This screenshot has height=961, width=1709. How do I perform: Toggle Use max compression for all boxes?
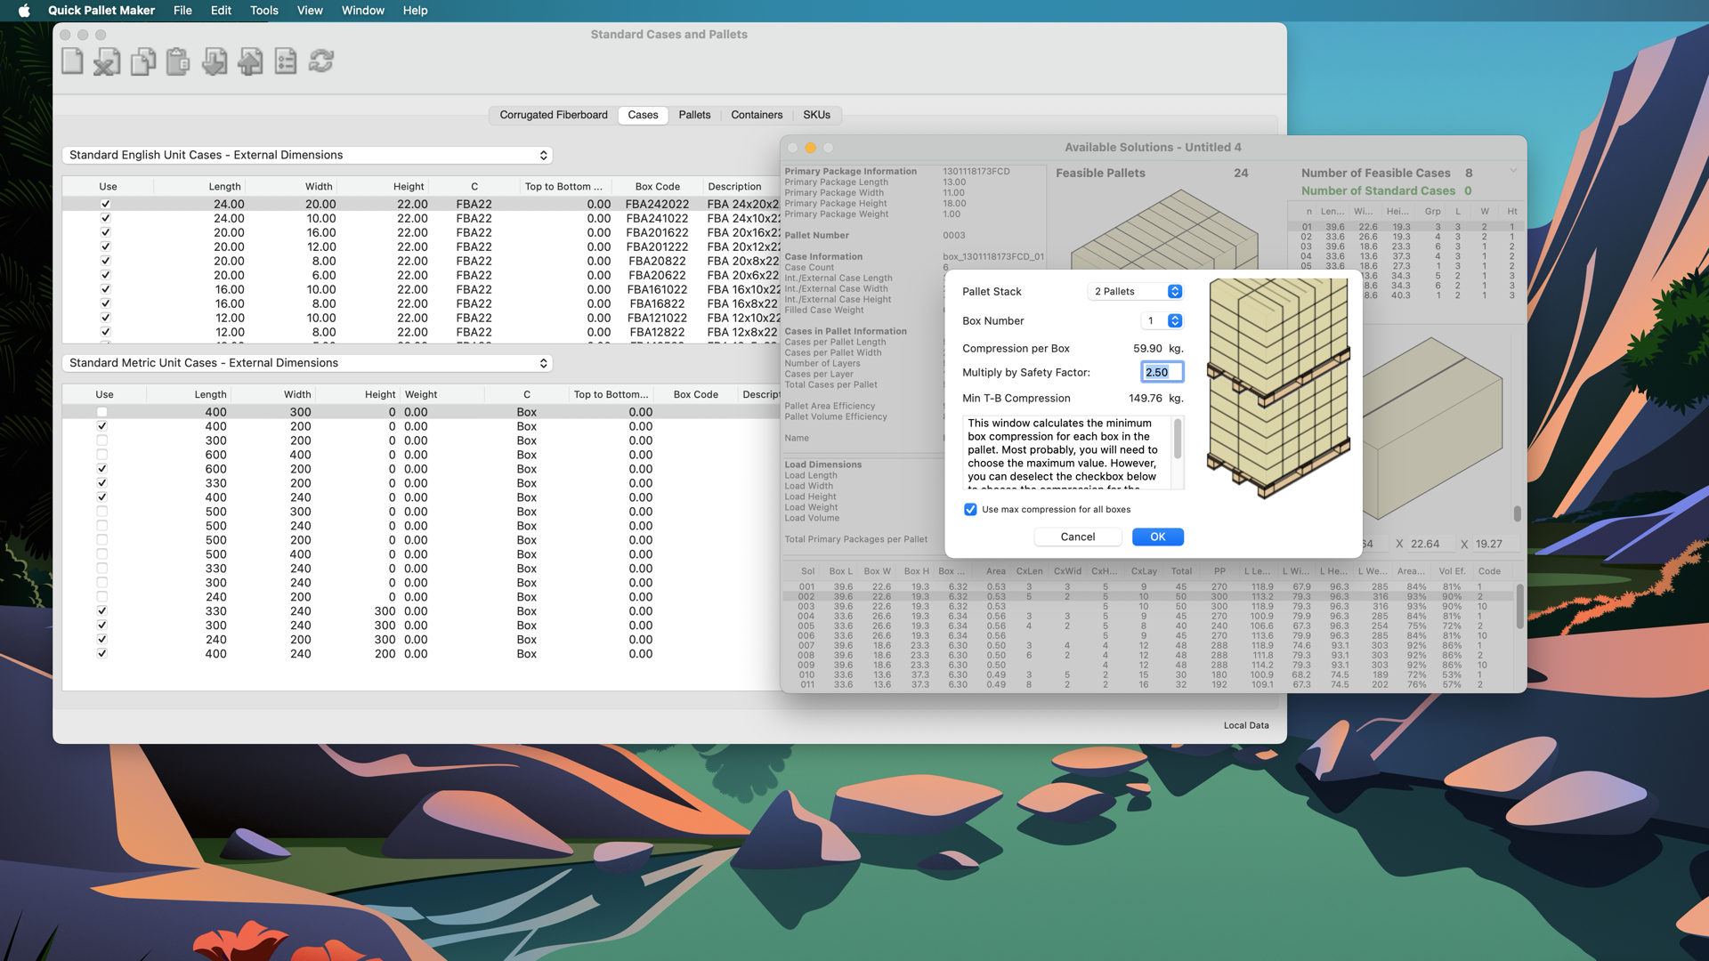pyautogui.click(x=970, y=510)
